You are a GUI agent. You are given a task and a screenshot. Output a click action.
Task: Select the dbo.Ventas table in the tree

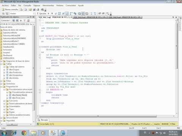pyautogui.click(x=14, y=78)
